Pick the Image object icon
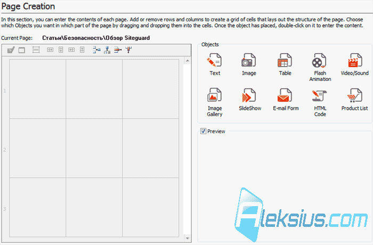Screen dimensions: 373x245 coord(249,60)
